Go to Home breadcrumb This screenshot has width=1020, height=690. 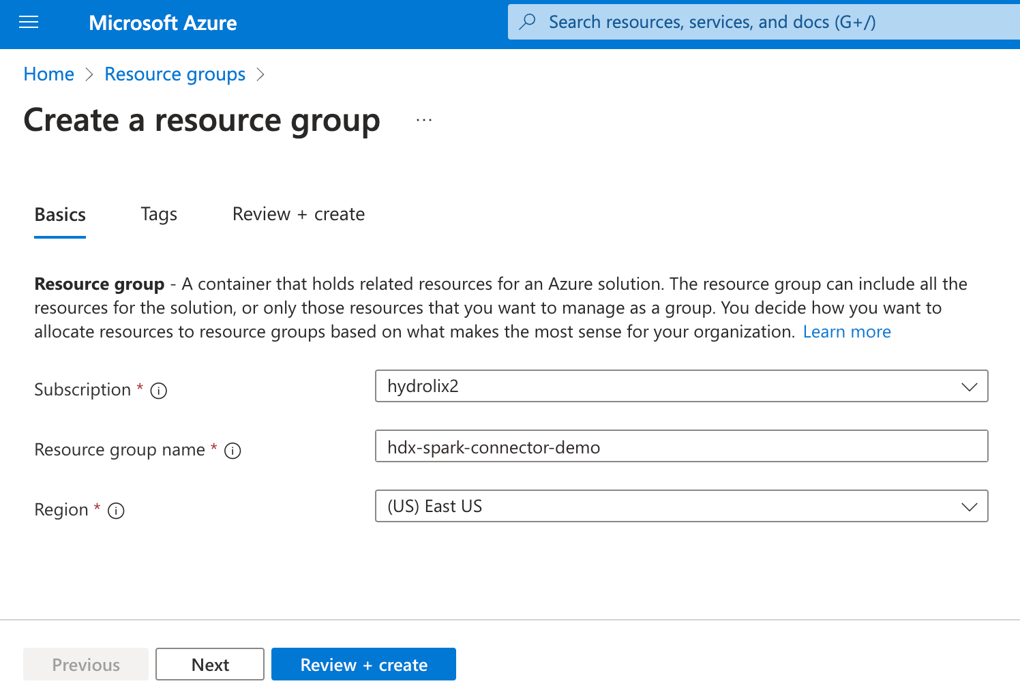pos(49,74)
